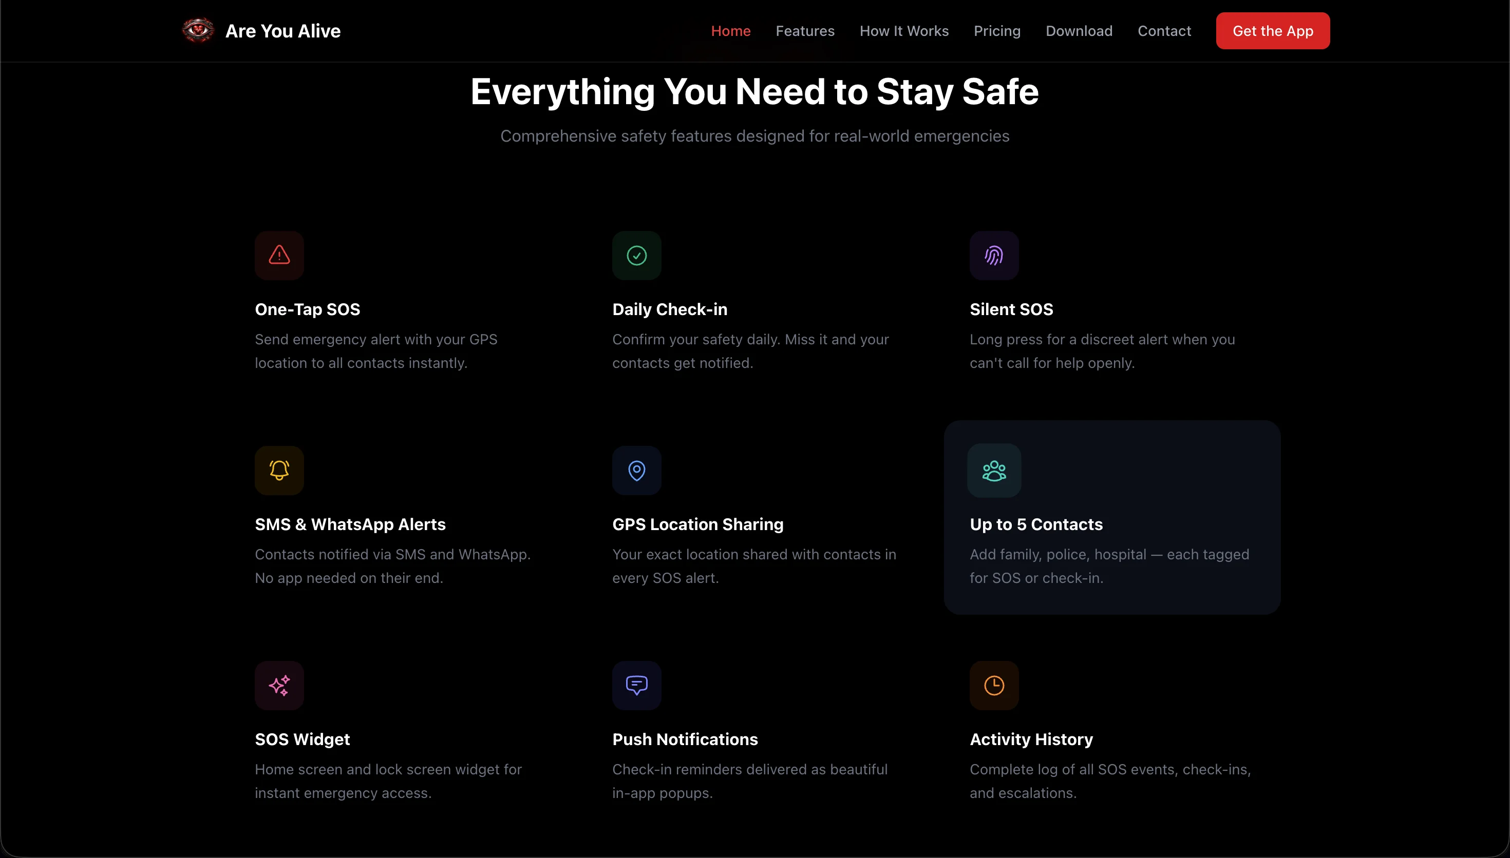Click the Daily Check-in checkmark icon
This screenshot has height=858, width=1510.
click(x=636, y=255)
